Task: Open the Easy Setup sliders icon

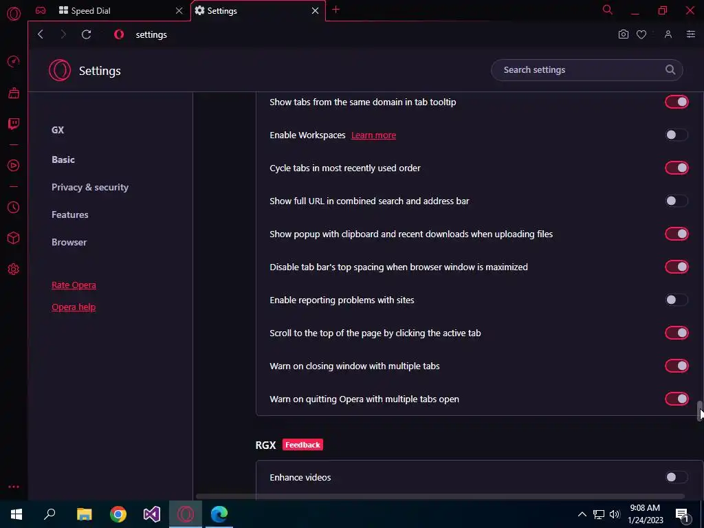Action: click(691, 34)
